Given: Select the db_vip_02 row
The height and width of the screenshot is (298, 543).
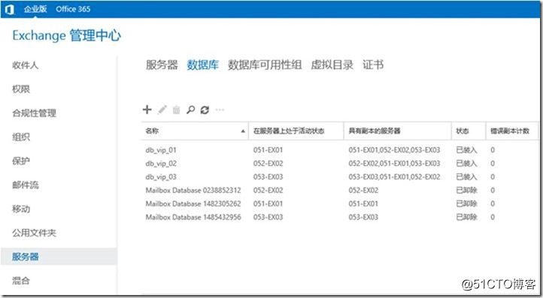Looking at the screenshot, I should pos(339,164).
